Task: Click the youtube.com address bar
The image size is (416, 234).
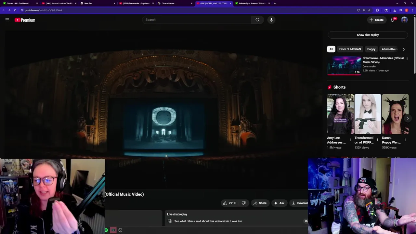Action: click(192, 10)
